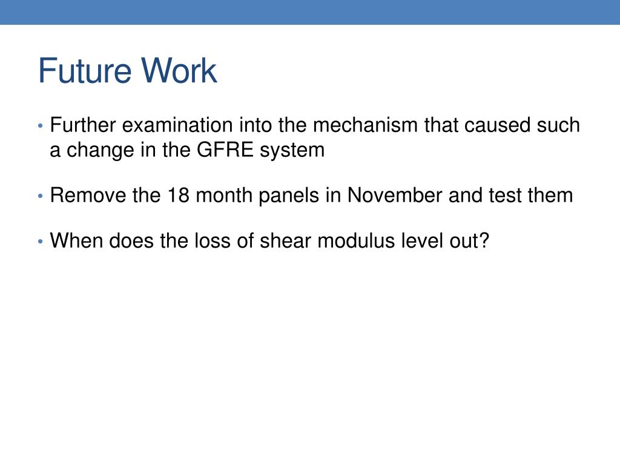Click the word "When" in third bullet
The height and width of the screenshot is (465, 620).
[x=76, y=240]
